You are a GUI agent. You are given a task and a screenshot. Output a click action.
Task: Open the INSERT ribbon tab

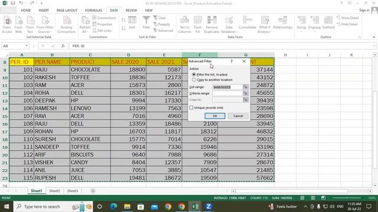pyautogui.click(x=44, y=11)
